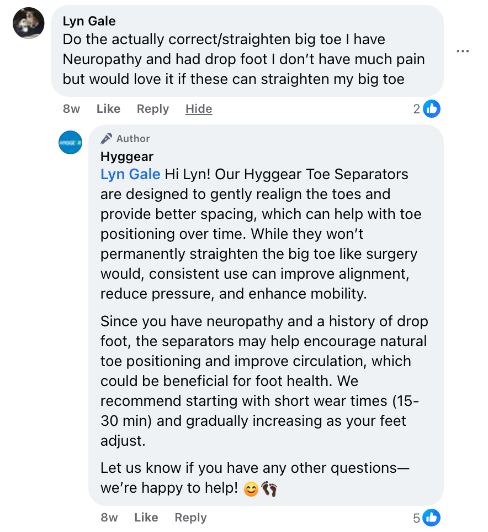488x532 pixels.
Task: Click the footprints emoji in Hyggear's reply
Action: [269, 489]
